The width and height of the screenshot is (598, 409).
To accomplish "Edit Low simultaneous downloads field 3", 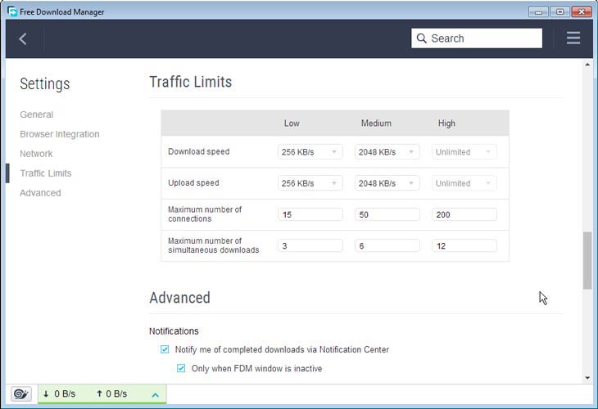I will pyautogui.click(x=310, y=245).
